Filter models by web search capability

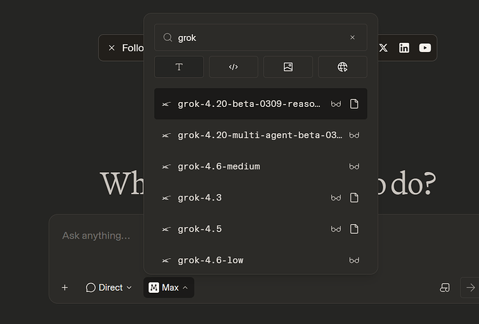342,67
